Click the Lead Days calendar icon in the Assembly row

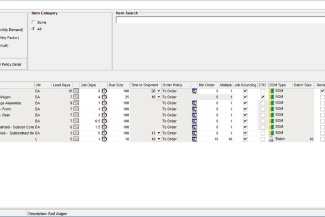point(76,103)
